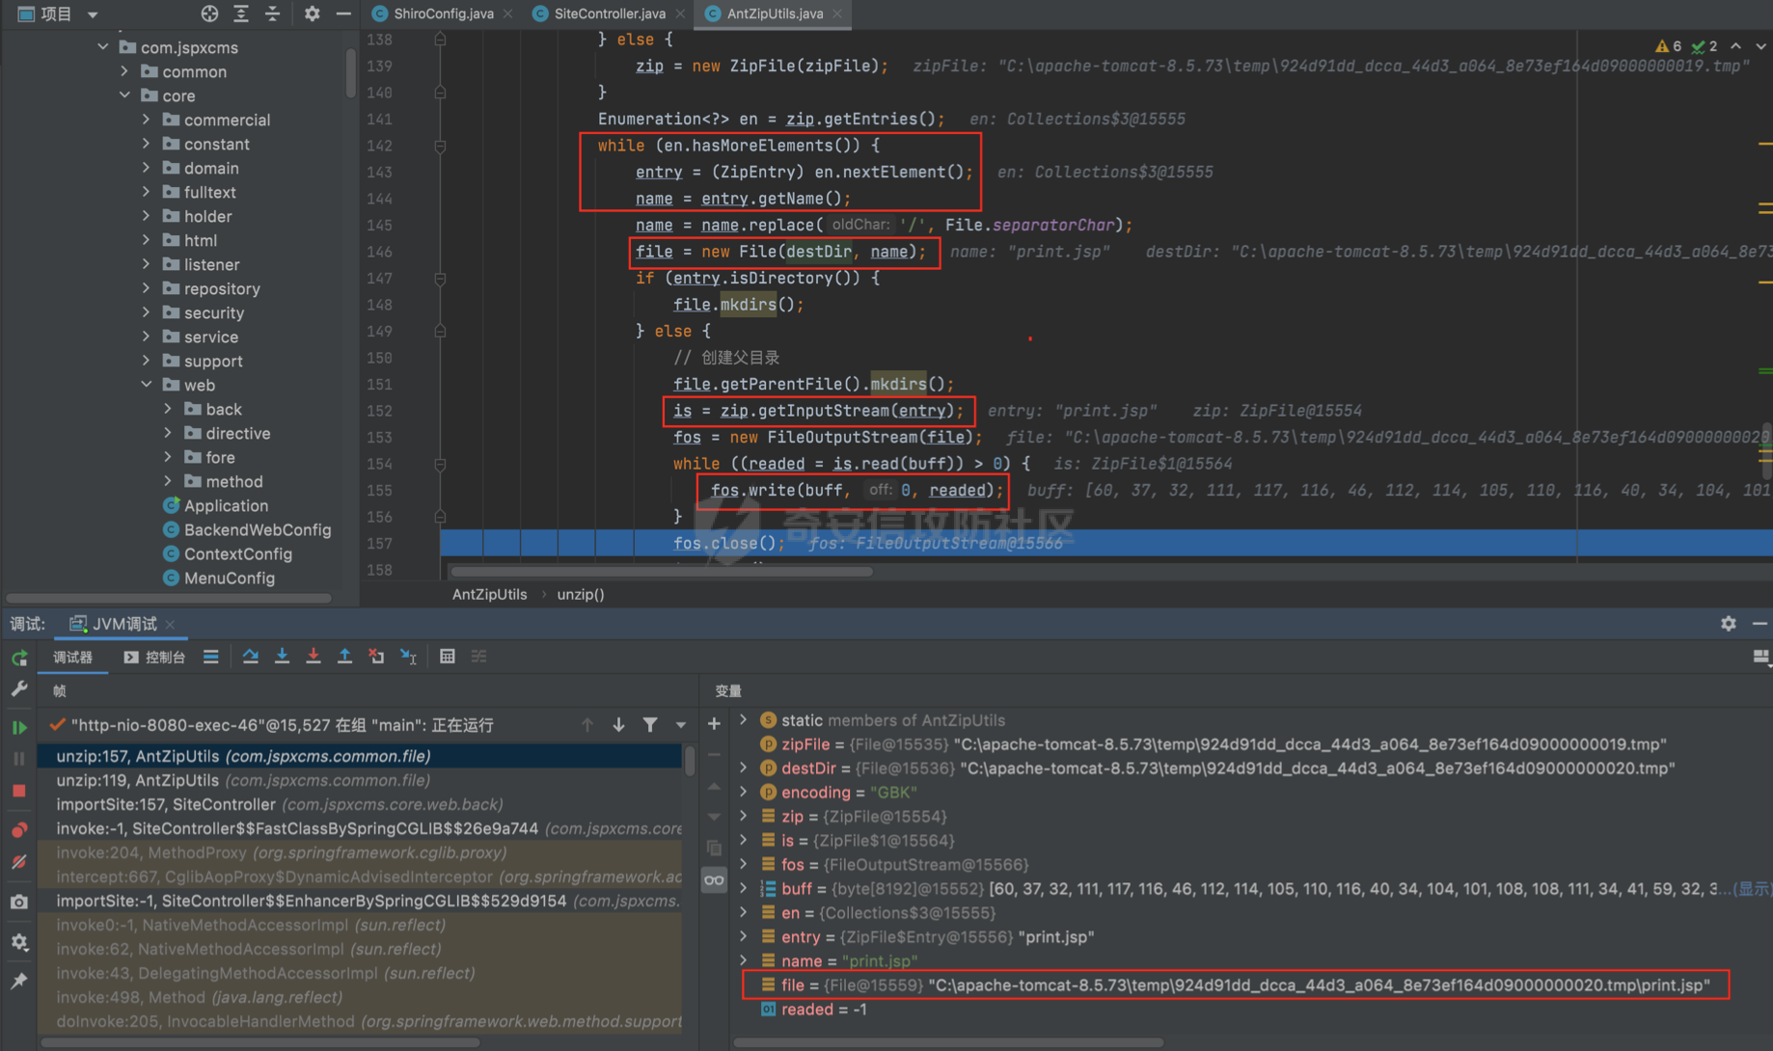
Task: Open the thread selector dropdown arrow
Action: tap(681, 725)
